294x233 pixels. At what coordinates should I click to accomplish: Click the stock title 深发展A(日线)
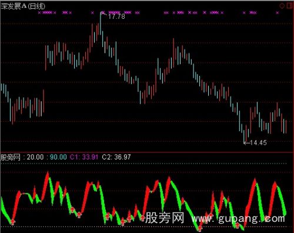[x=23, y=6]
